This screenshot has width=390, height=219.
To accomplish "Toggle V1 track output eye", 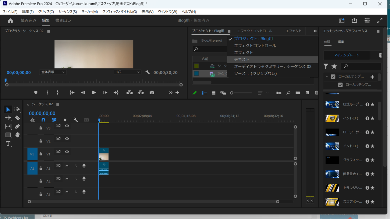I will [x=67, y=152].
